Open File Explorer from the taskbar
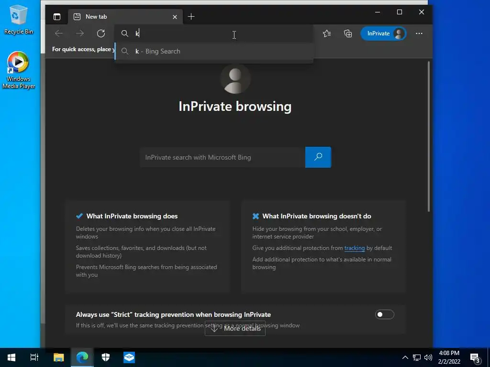 click(x=58, y=357)
